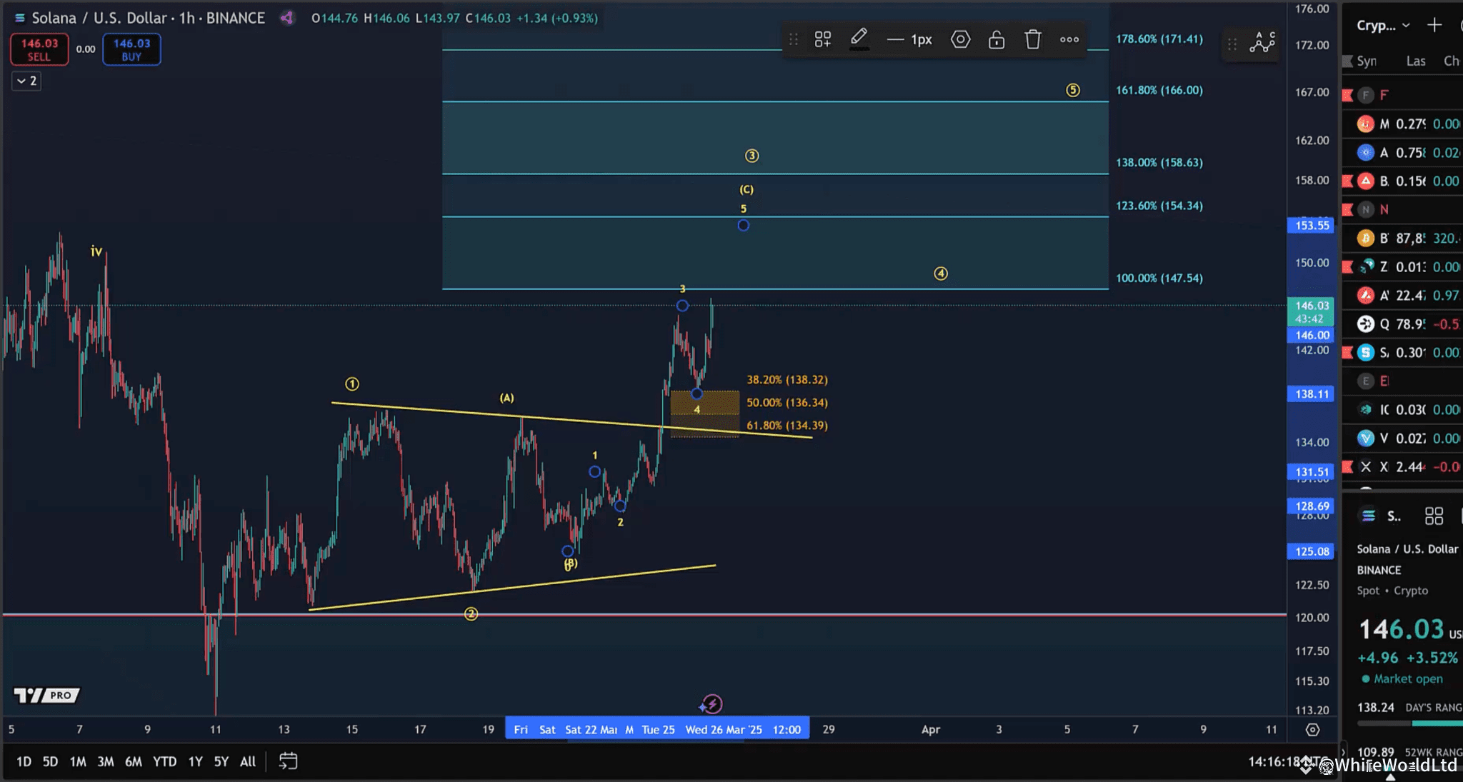
Task: Click the 153.55 price axis label
Action: click(1312, 225)
